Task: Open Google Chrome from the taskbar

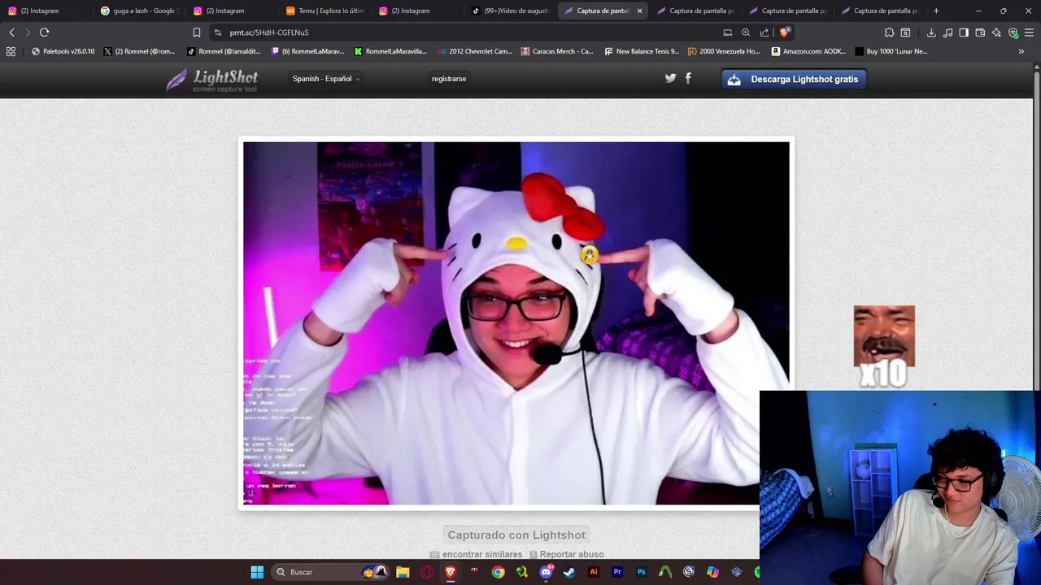Action: [x=498, y=572]
